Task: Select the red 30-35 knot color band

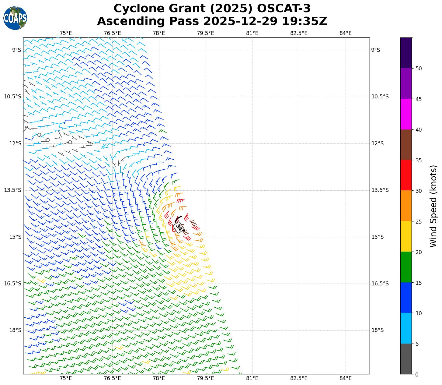Action: [x=406, y=175]
